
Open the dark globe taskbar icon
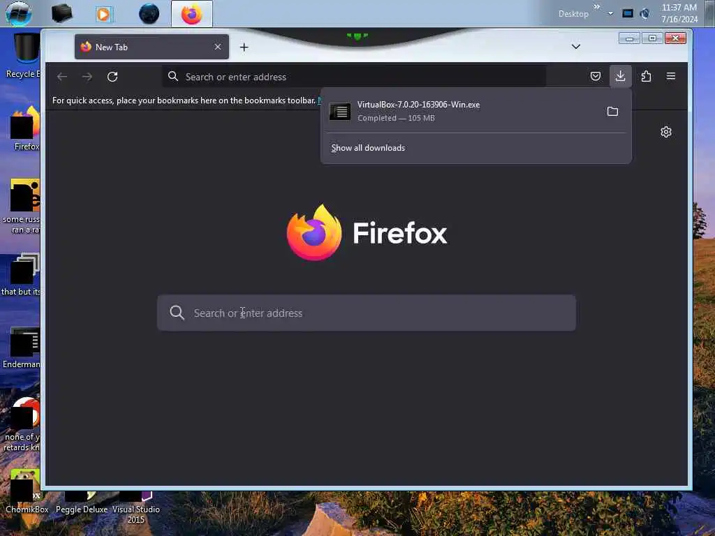click(x=149, y=14)
